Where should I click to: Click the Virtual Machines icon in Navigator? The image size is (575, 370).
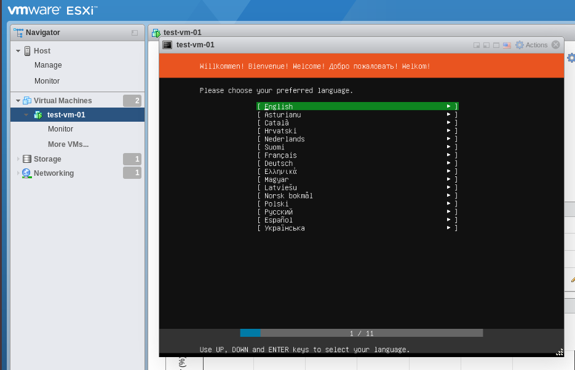(27, 101)
